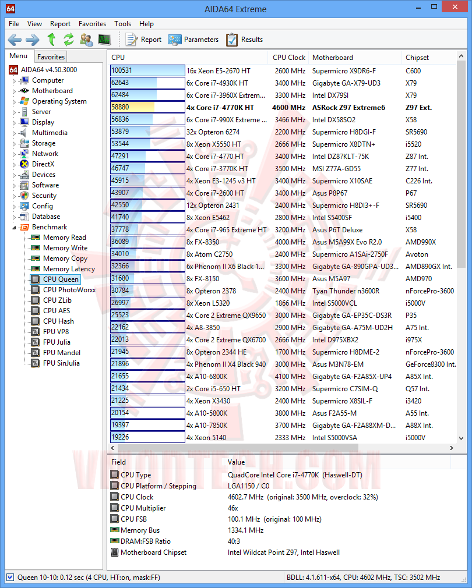472x588 pixels.
Task: Select the highlighted 4x Core i7-4770K HT row
Action: click(283, 107)
